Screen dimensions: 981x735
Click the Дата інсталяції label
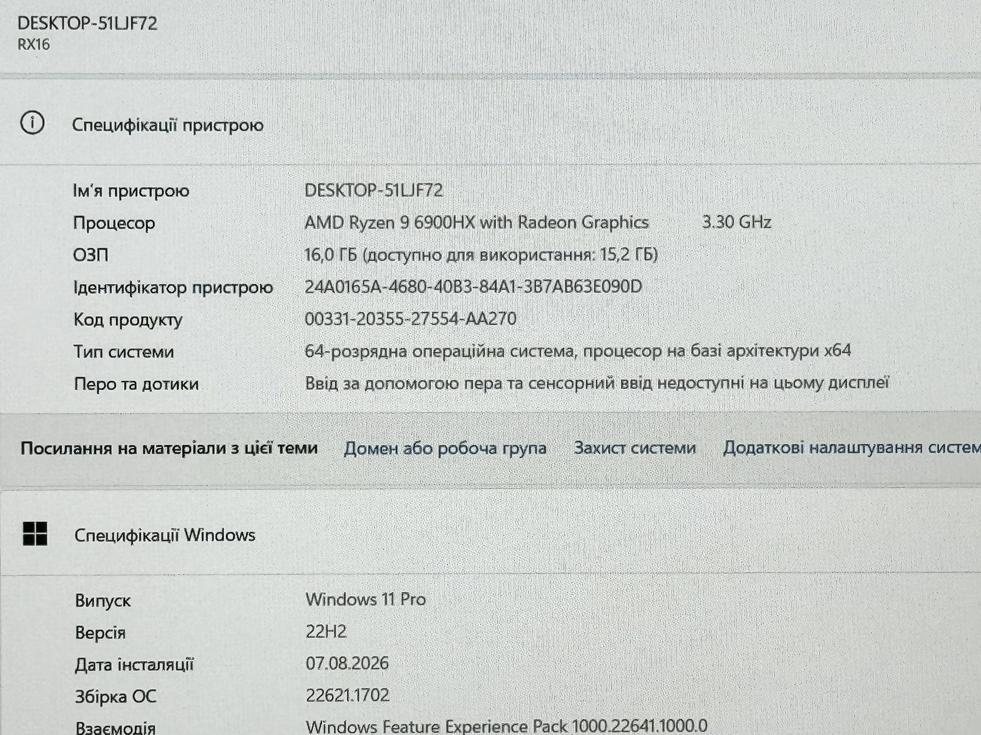tap(134, 665)
